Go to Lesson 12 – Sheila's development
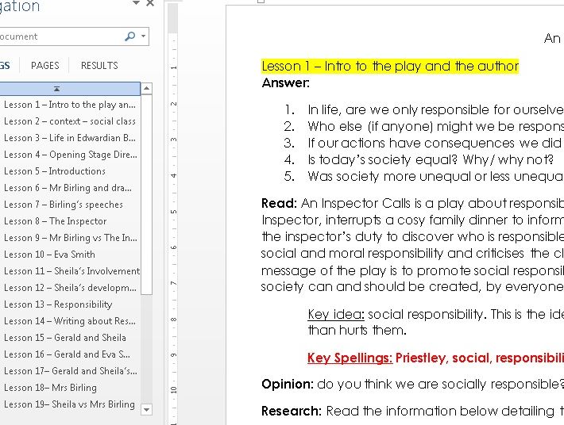Screen dimensions: 564x425 (x=70, y=288)
